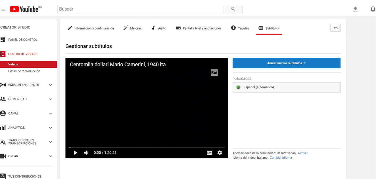Click the Analytics bar chart icon

pos(3,128)
